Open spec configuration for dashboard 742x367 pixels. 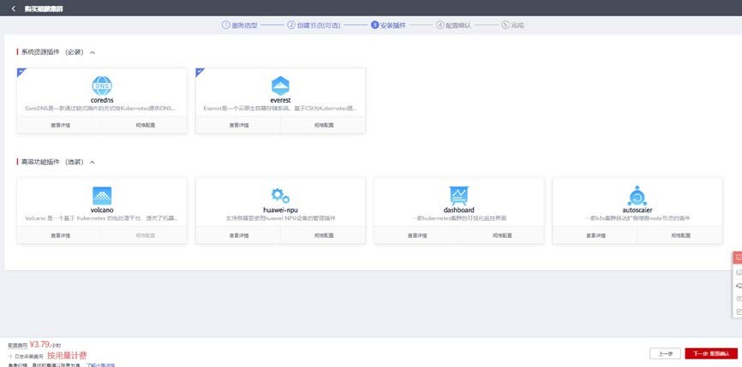[501, 235]
